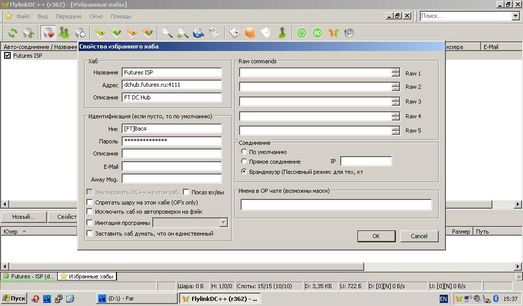This screenshot has height=306, width=523.
Task: Open the Windows Пуск start menu
Action: (14, 298)
